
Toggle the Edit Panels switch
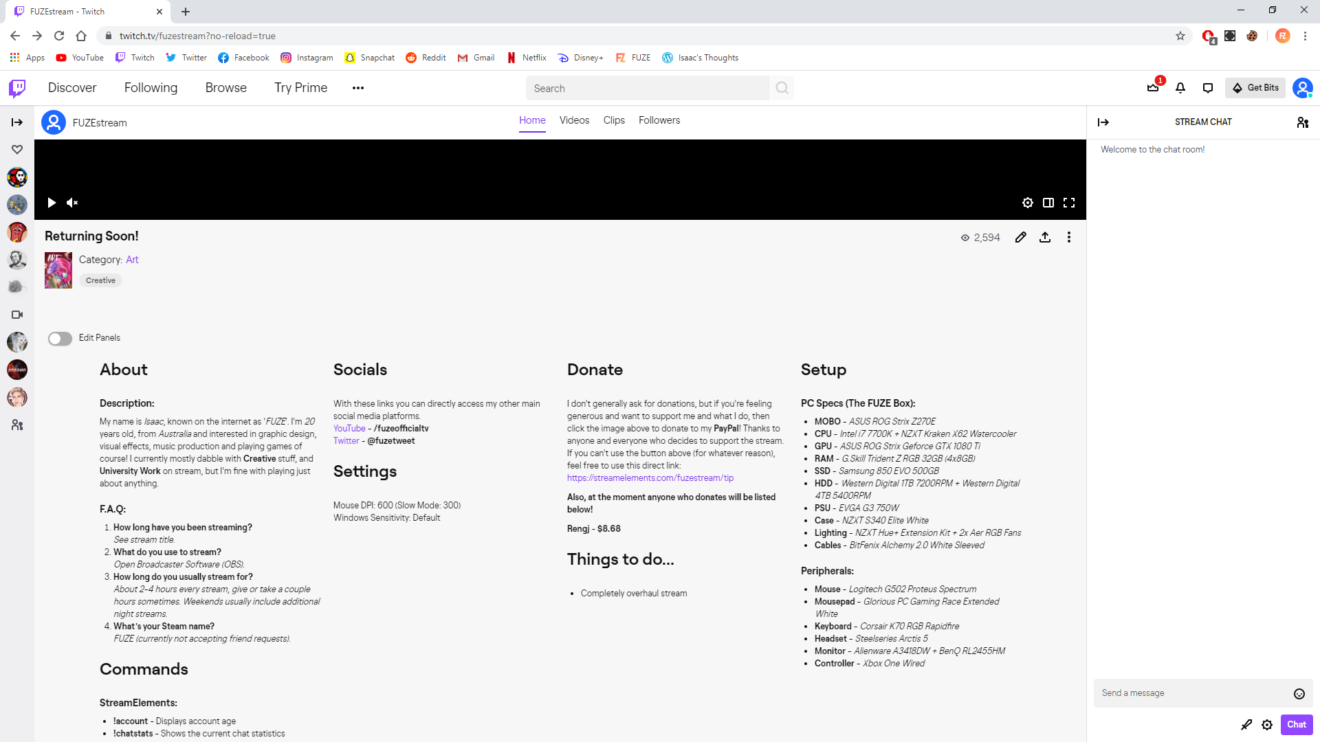60,339
